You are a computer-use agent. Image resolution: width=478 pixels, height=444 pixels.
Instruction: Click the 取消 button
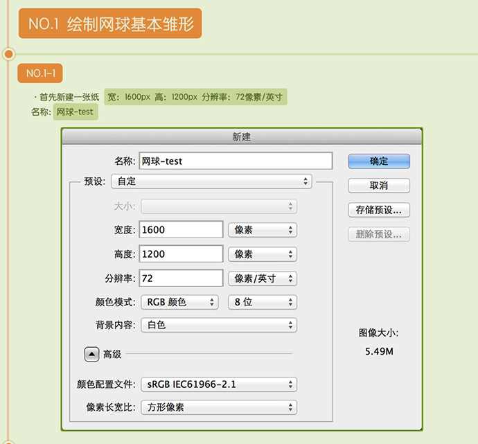(x=379, y=186)
